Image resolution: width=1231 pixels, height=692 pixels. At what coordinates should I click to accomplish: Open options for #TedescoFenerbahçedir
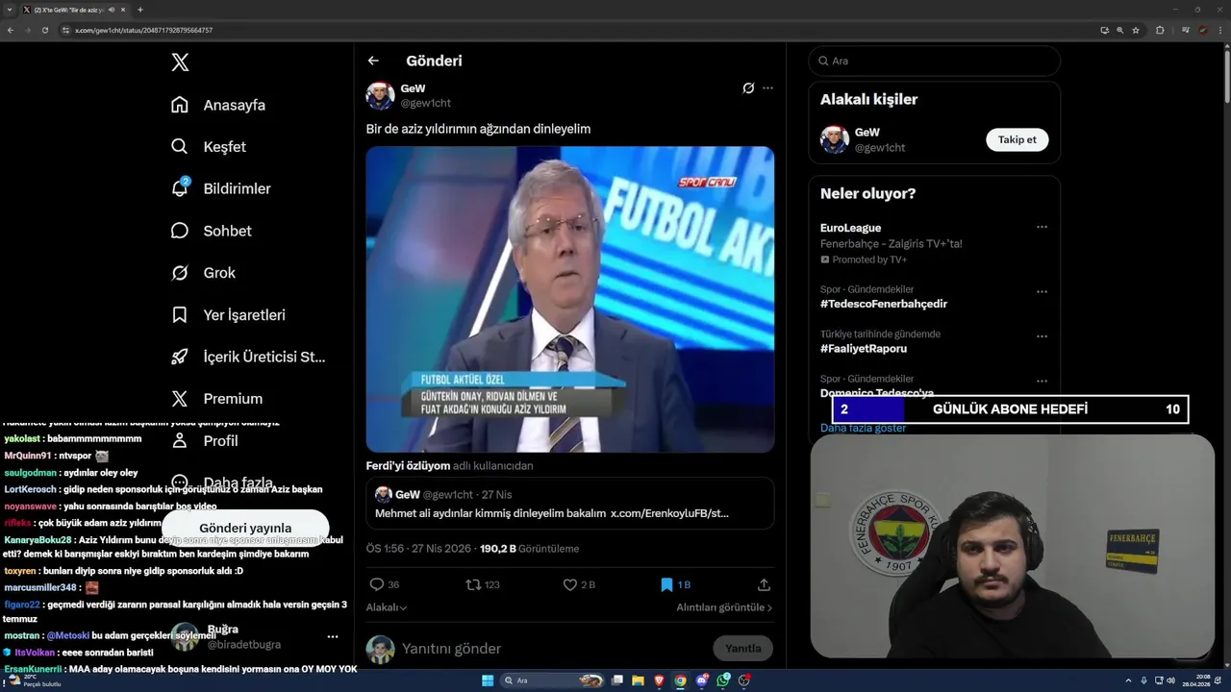coord(1042,291)
